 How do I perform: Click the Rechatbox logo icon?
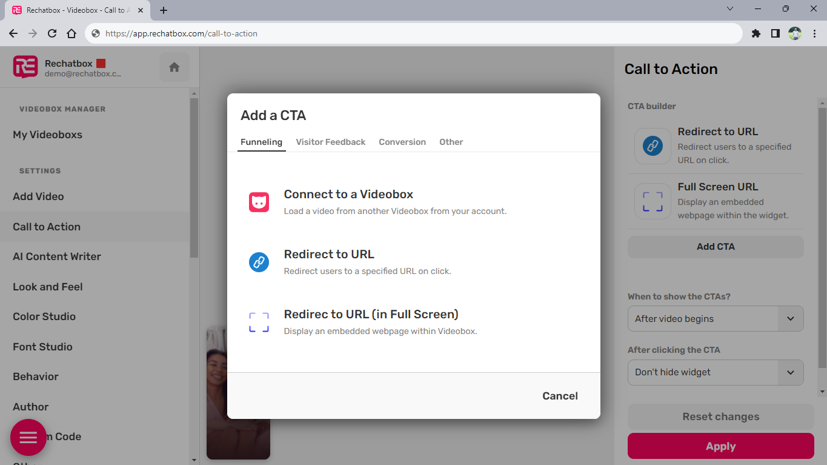25,67
